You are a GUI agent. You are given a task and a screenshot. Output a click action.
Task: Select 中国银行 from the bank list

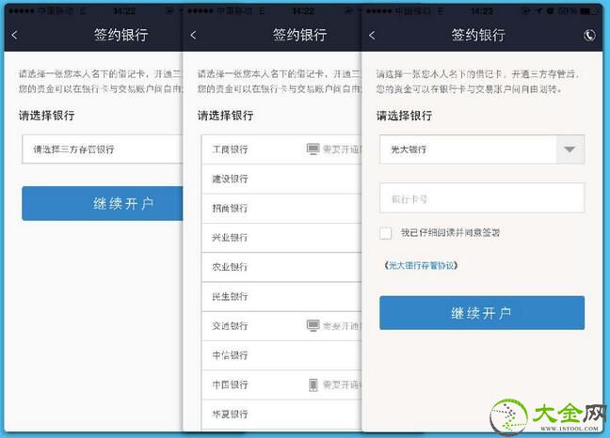(281, 384)
